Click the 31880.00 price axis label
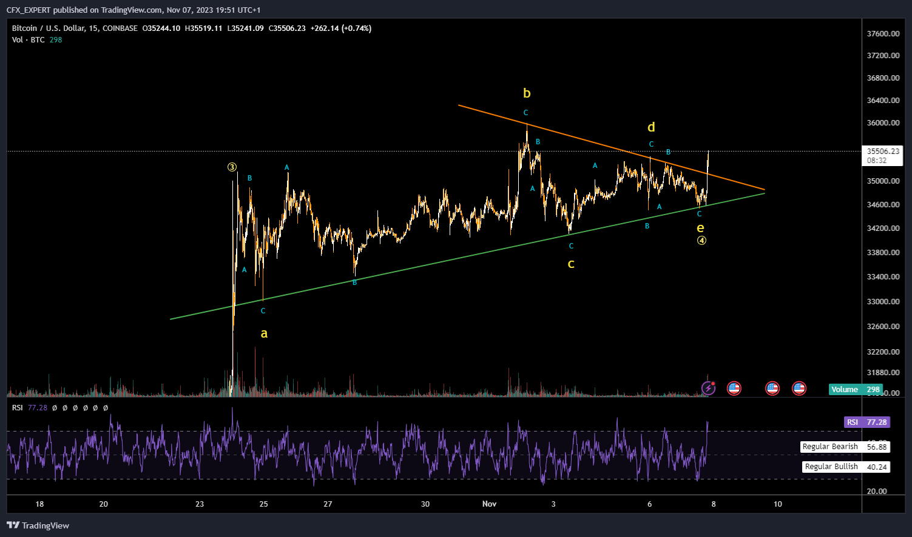912x537 pixels. point(883,372)
